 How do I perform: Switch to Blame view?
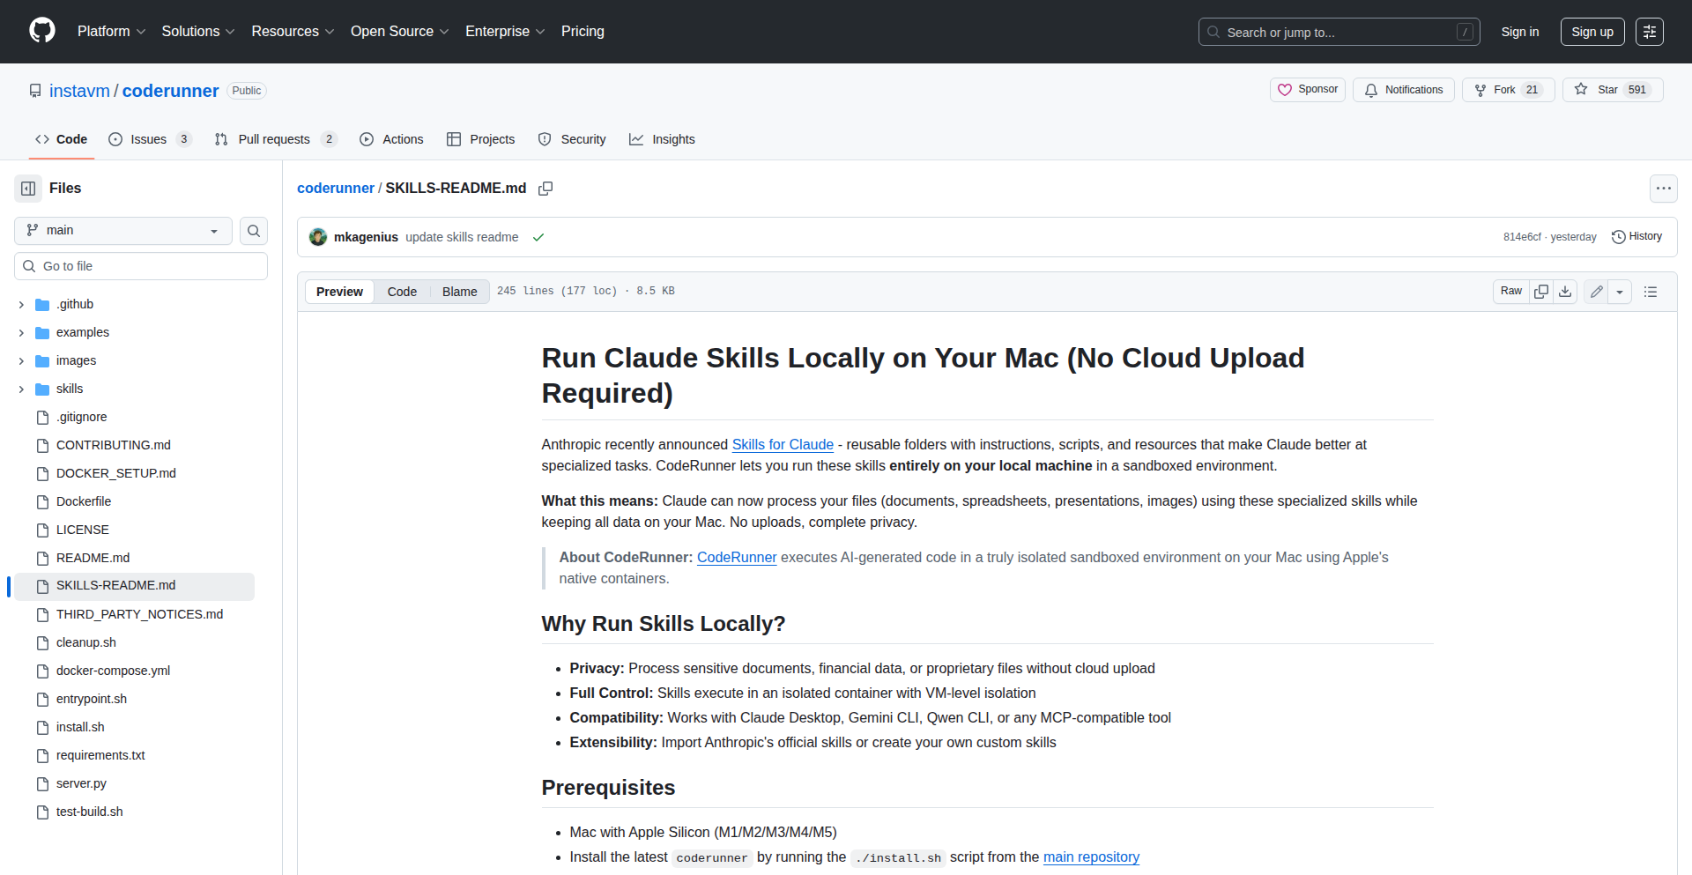click(459, 292)
